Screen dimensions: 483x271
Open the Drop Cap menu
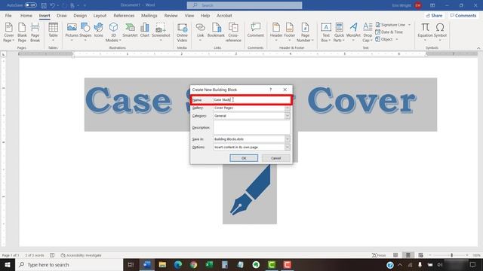click(368, 32)
